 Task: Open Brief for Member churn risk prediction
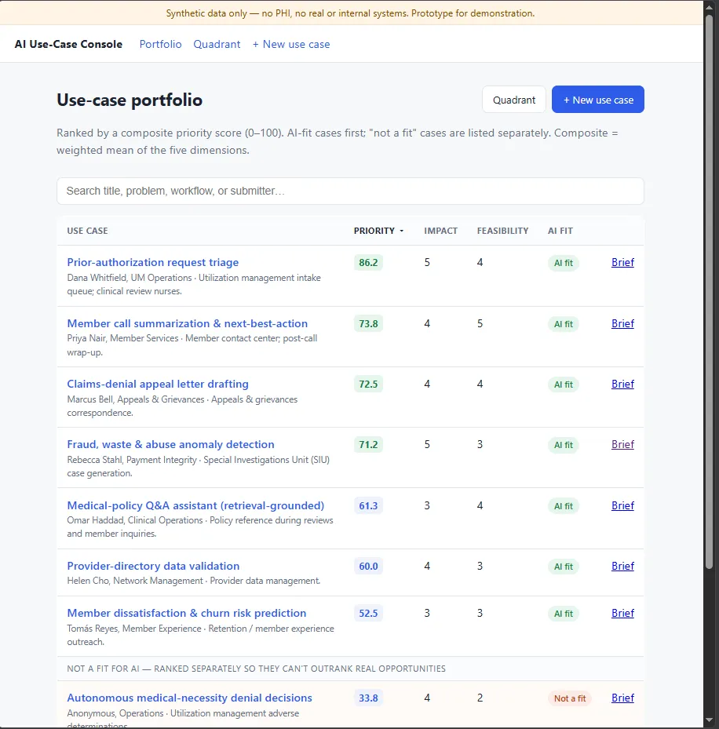click(622, 613)
